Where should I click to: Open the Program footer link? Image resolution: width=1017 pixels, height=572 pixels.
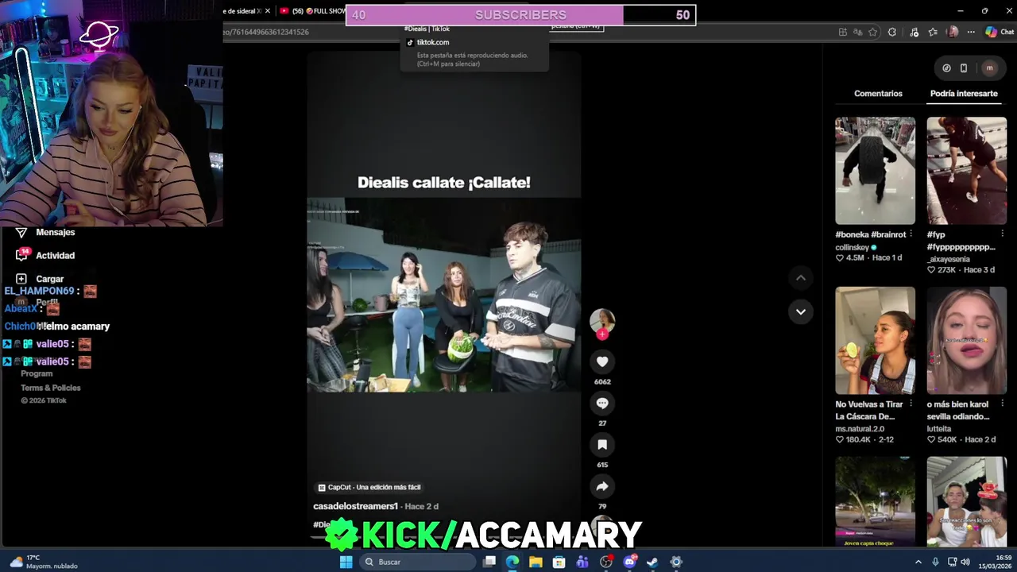[37, 373]
